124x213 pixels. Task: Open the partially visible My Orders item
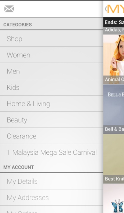click(x=51, y=210)
